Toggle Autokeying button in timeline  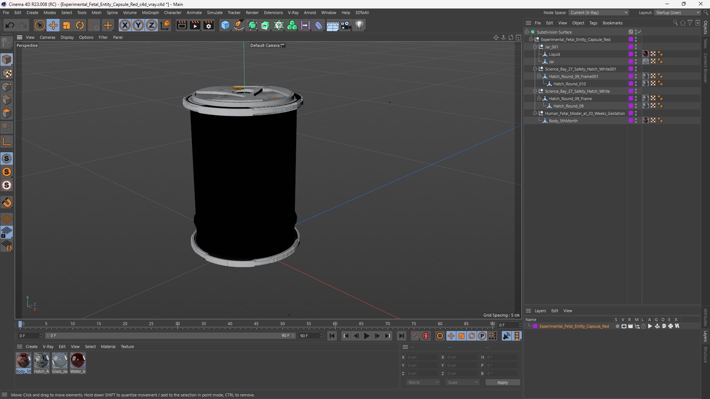tap(426, 336)
